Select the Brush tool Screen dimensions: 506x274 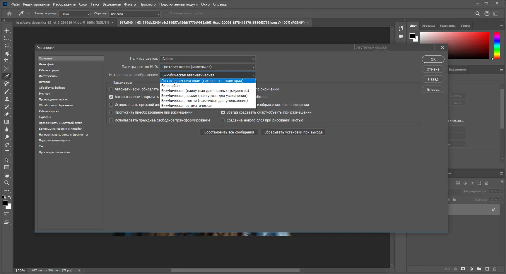pyautogui.click(x=7, y=91)
